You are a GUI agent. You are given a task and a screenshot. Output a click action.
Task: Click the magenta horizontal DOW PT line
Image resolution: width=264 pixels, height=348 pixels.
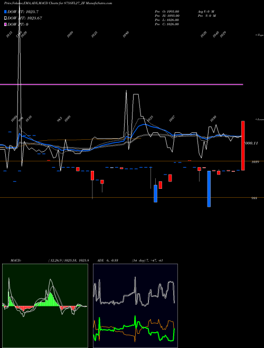click(x=121, y=84)
